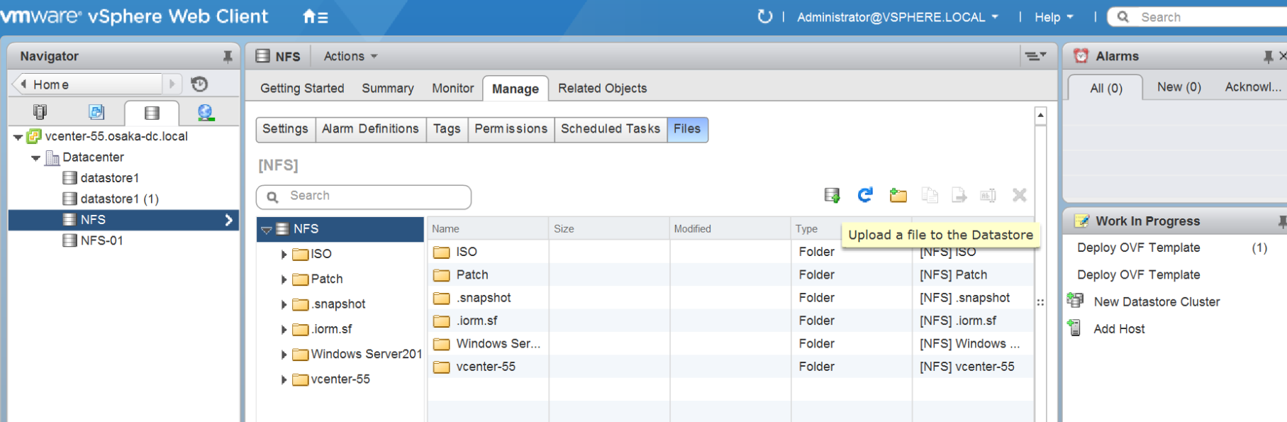This screenshot has width=1287, height=422.
Task: Open the Actions dropdown menu
Action: [x=350, y=56]
